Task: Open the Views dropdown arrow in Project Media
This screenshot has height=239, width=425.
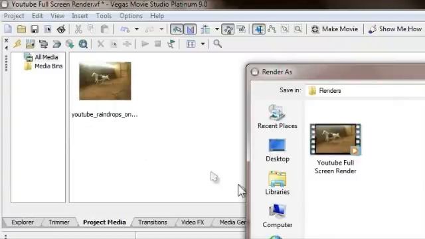Action: pyautogui.click(x=203, y=44)
